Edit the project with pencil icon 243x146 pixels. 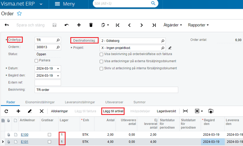(x=170, y=48)
